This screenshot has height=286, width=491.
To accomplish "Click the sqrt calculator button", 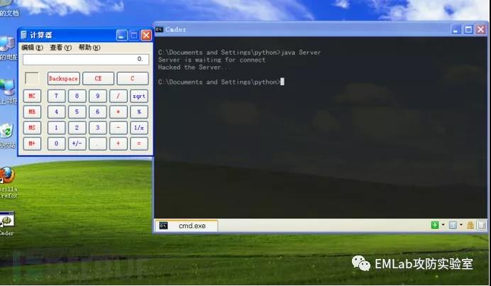I will coord(139,97).
